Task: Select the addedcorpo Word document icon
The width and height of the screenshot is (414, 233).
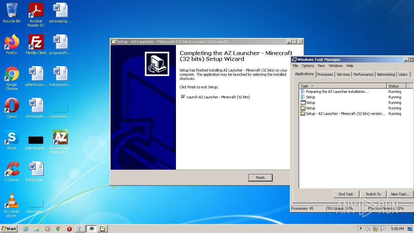Action: point(36,76)
